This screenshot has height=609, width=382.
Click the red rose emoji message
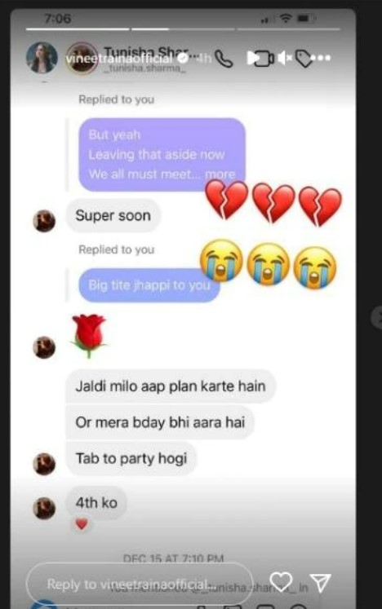(89, 336)
